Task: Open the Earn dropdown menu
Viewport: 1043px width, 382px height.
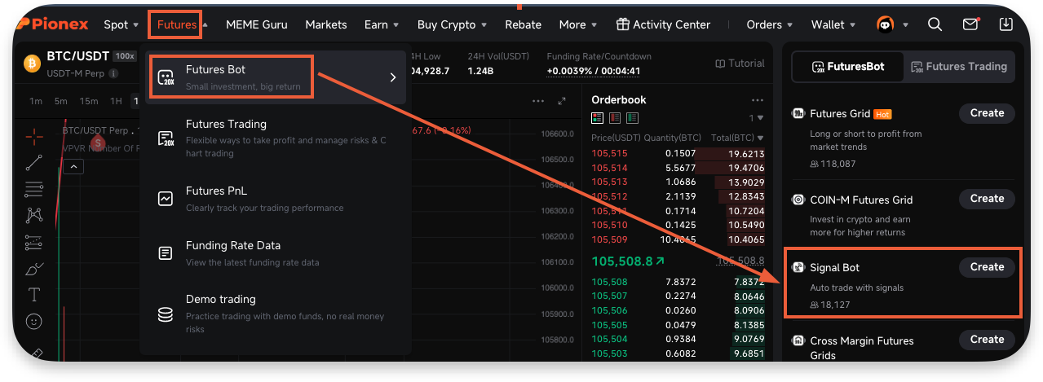Action: pos(382,24)
